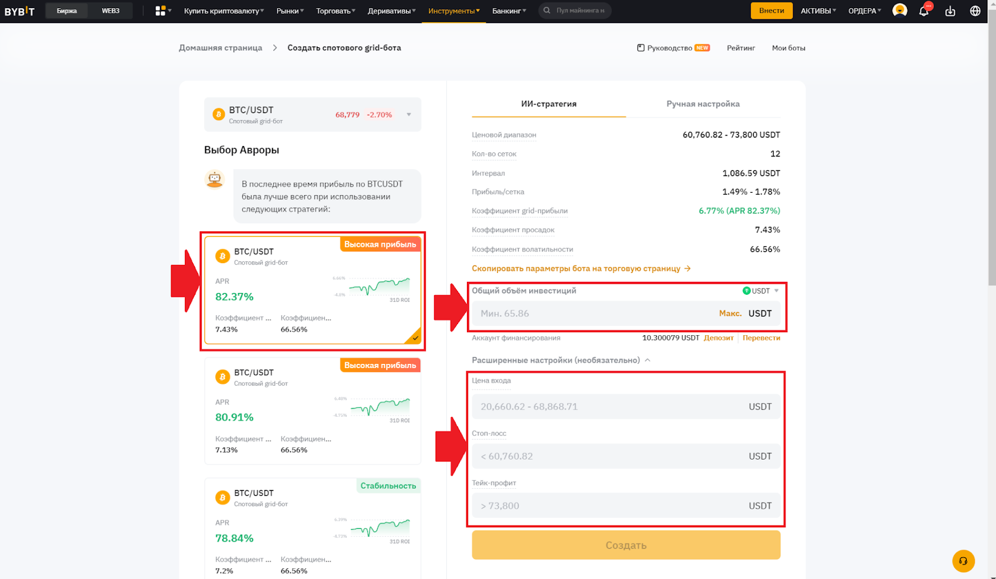Click Коэффициент просадок label
Screen dimensions: 996x579
coord(513,230)
